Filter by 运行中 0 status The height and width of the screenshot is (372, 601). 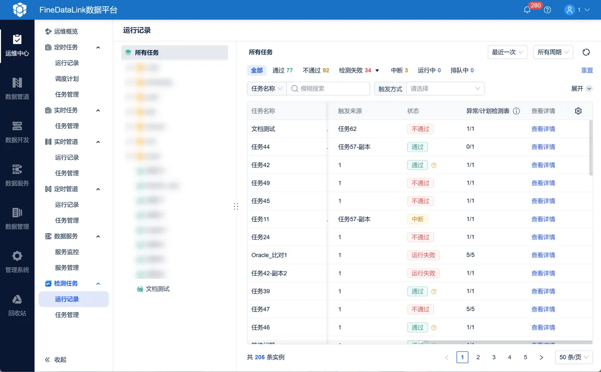point(429,70)
